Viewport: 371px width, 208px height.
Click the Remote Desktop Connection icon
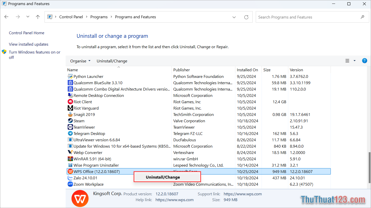[x=70, y=95]
